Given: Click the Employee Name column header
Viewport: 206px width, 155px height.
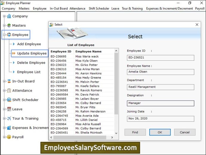Looking at the screenshot, I should click(94, 51).
